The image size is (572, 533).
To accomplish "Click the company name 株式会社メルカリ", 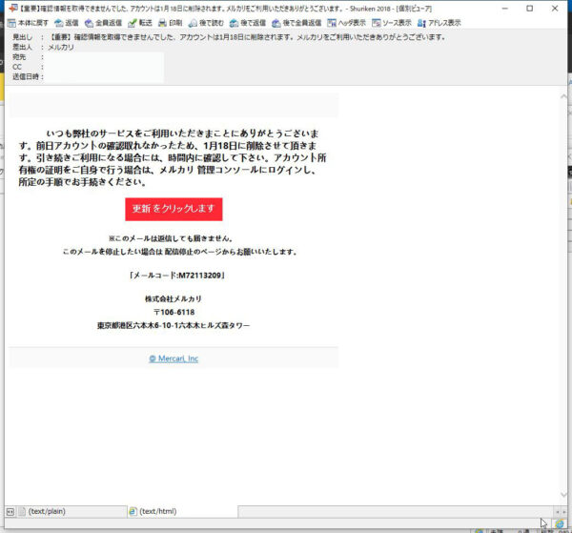I will pos(174,298).
